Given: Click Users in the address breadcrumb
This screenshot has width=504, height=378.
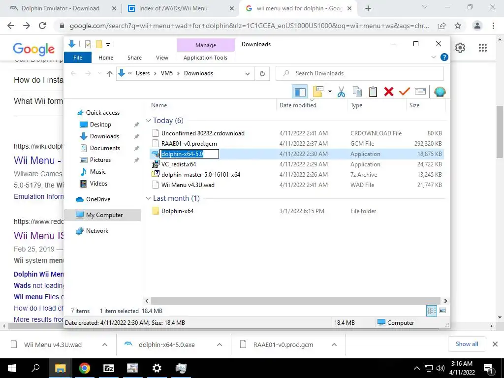Looking at the screenshot, I should coord(143,73).
